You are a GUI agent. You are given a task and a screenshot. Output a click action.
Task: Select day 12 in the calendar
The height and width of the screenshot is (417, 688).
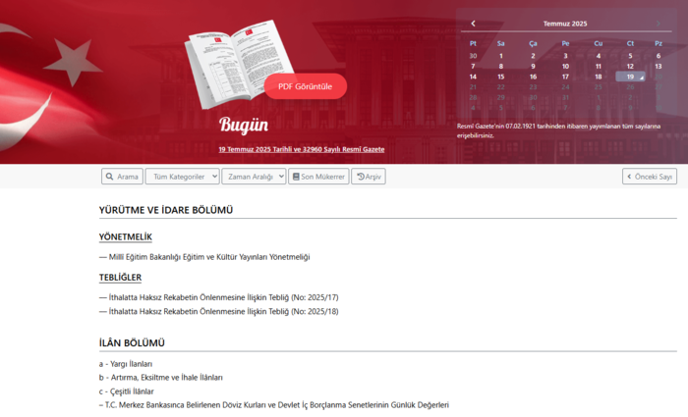coord(630,66)
